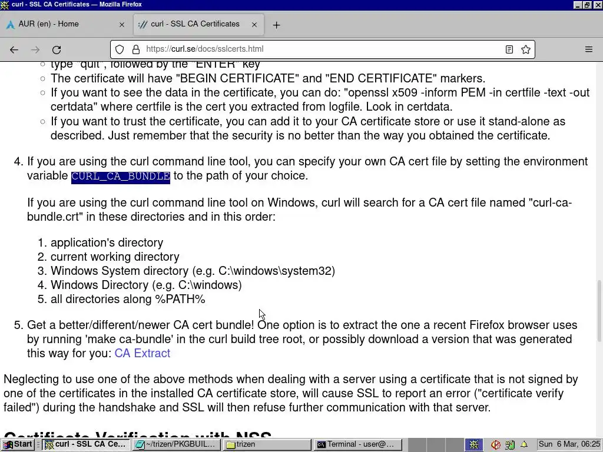Image resolution: width=603 pixels, height=452 pixels.
Task: Click the forward navigation arrow
Action: 35,49
